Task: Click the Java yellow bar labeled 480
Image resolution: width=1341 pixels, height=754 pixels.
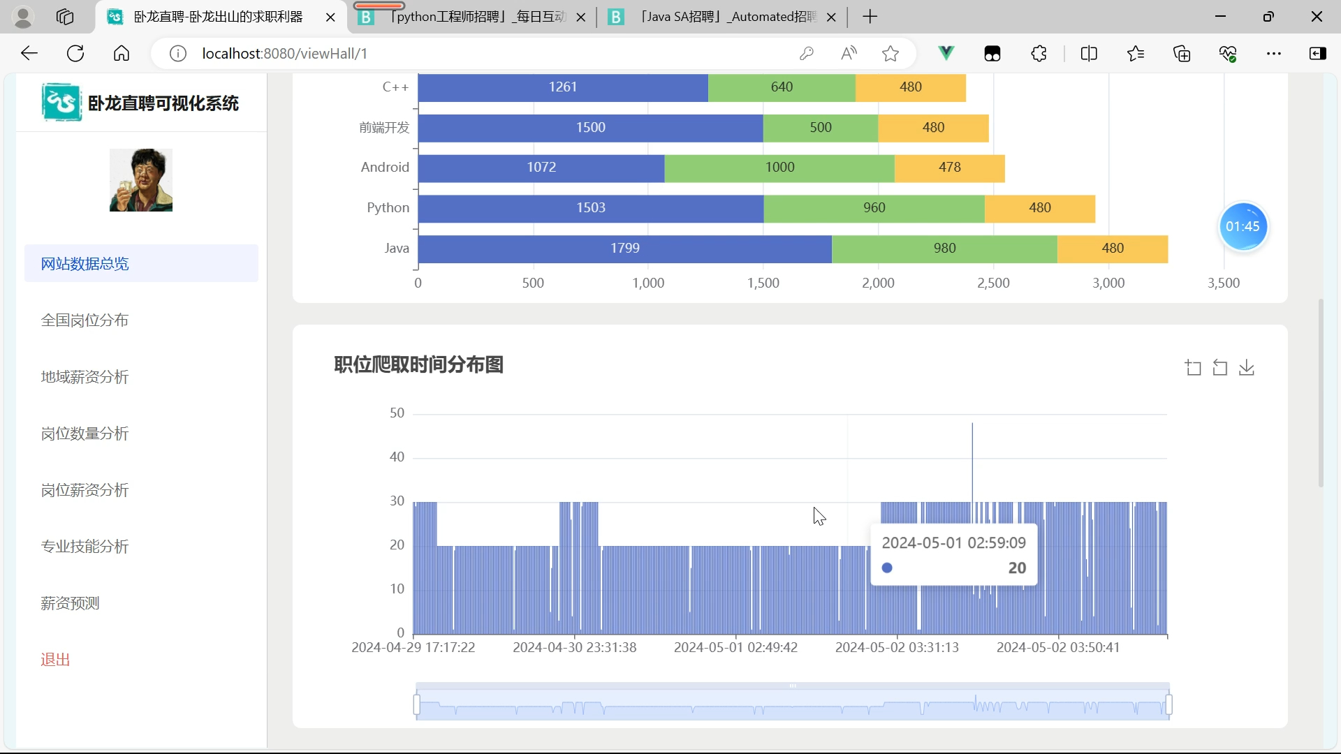Action: [x=1113, y=249]
